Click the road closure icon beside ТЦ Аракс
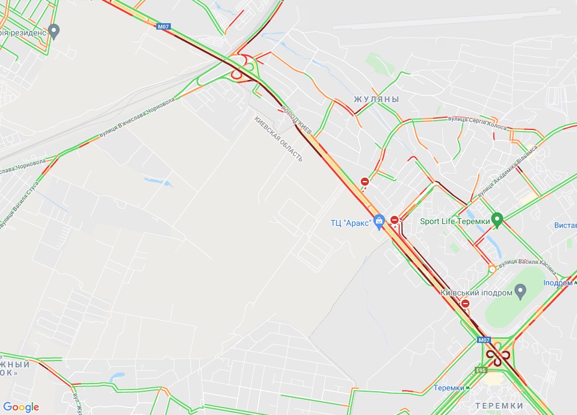The height and width of the screenshot is (415, 577). click(395, 220)
